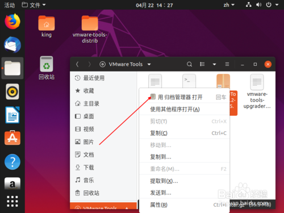Choose 复制到… in context menu
Viewport: 284px width, 213px height.
point(185,157)
